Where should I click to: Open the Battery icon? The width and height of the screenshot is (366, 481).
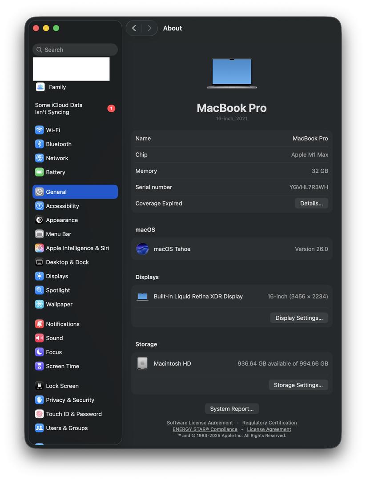click(x=39, y=172)
